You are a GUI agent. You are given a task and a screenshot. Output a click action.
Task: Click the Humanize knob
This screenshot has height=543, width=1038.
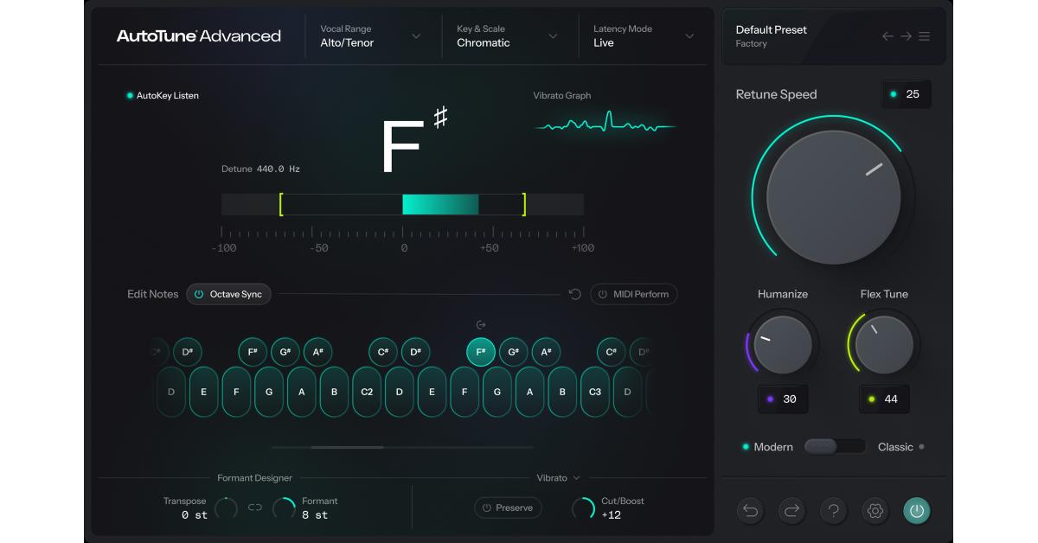tap(783, 344)
